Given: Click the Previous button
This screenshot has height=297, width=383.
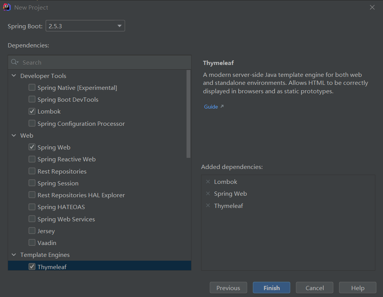Looking at the screenshot, I should point(228,288).
